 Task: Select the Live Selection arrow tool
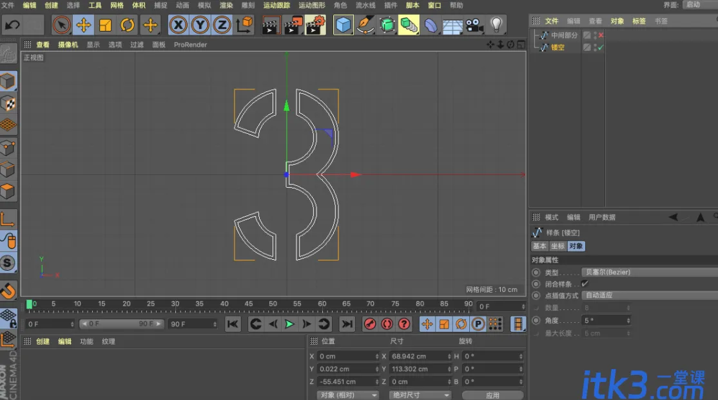tap(61, 24)
